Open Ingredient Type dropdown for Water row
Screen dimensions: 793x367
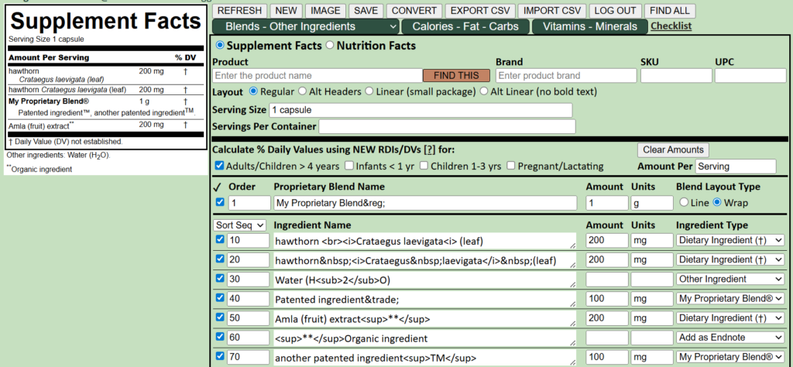tap(729, 279)
